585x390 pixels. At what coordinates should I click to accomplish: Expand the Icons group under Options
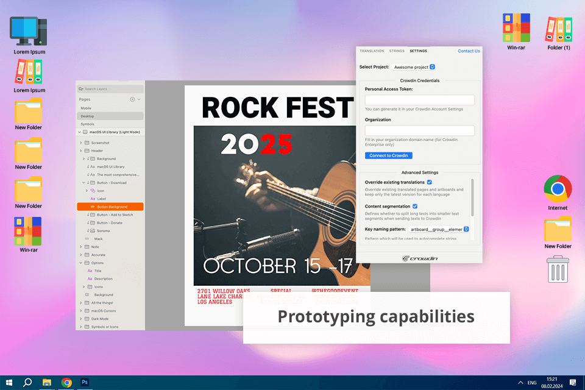click(x=83, y=287)
